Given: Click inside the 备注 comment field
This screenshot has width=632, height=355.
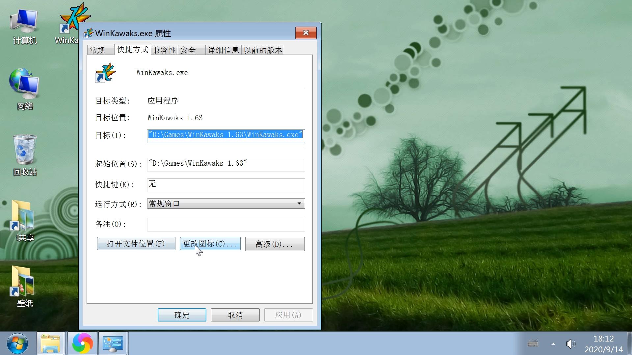Looking at the screenshot, I should click(226, 225).
